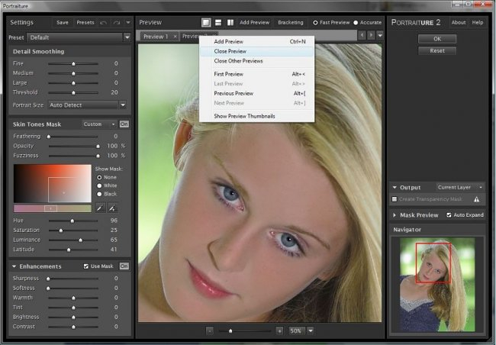Click the zoom in plus button
The height and width of the screenshot is (345, 496).
pyautogui.click(x=279, y=330)
